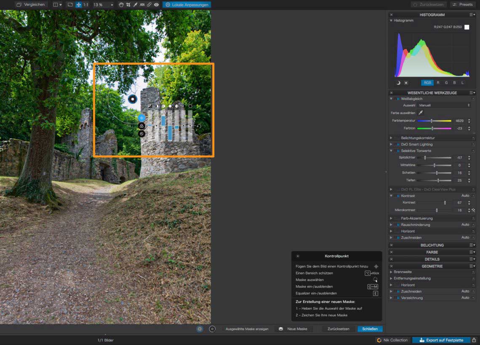Click the Schließen button
This screenshot has width=480, height=345.
370,329
